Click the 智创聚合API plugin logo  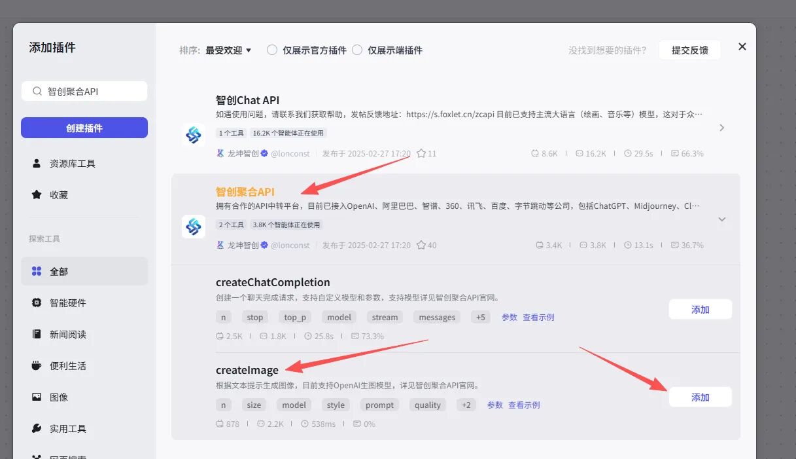pyautogui.click(x=194, y=227)
